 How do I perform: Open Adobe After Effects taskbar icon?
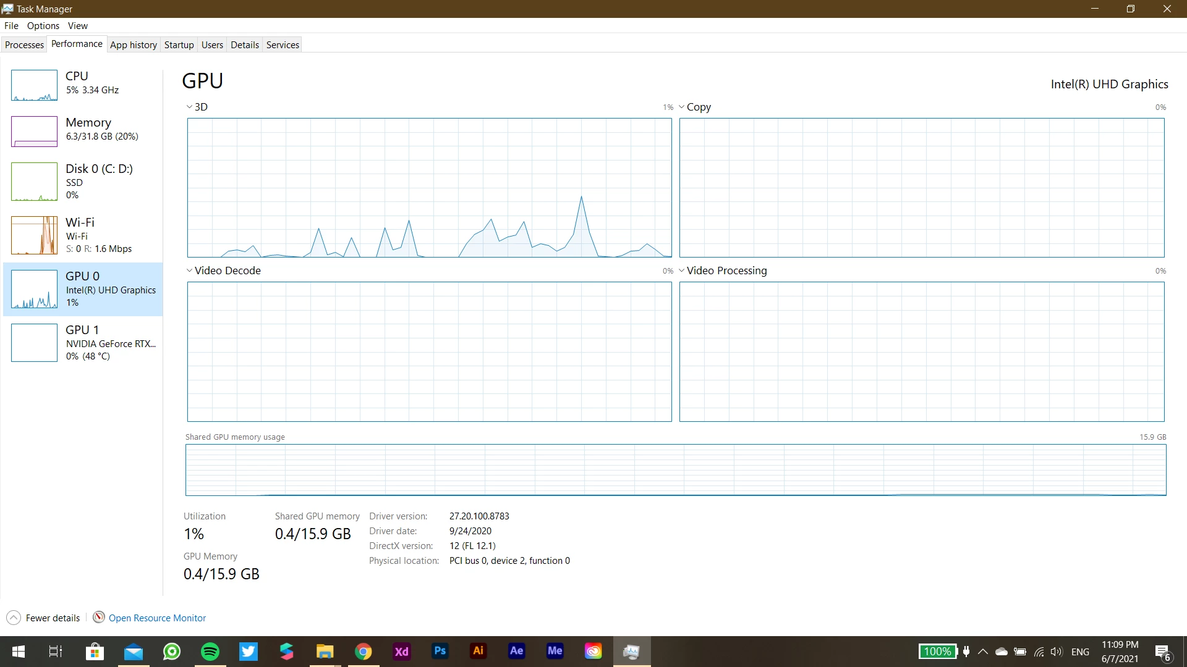(x=516, y=651)
